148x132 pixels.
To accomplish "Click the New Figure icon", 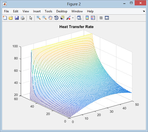I will click(5, 18).
